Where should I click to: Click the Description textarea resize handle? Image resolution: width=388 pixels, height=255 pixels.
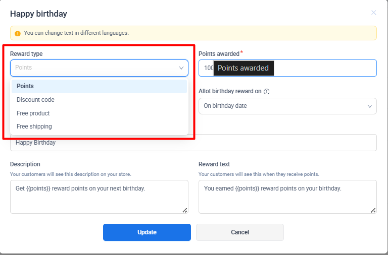click(185, 210)
